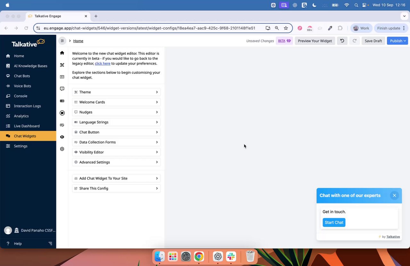Open the welcome cards icon in editor rail
The height and width of the screenshot is (266, 410).
[62, 77]
